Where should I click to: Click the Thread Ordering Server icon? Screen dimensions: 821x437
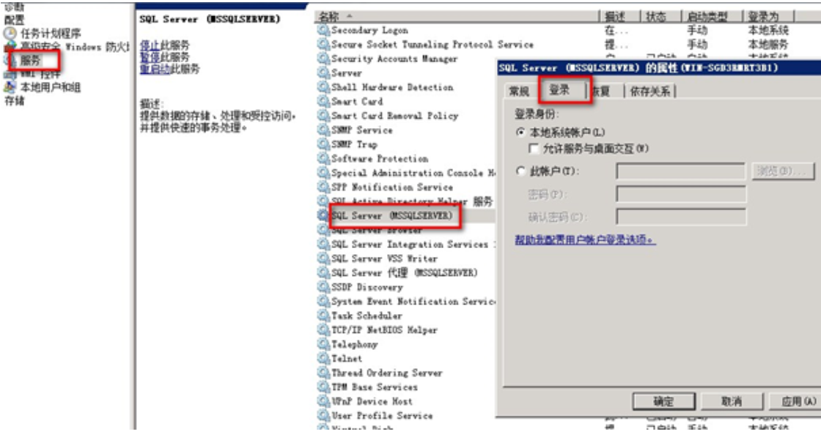click(x=323, y=373)
